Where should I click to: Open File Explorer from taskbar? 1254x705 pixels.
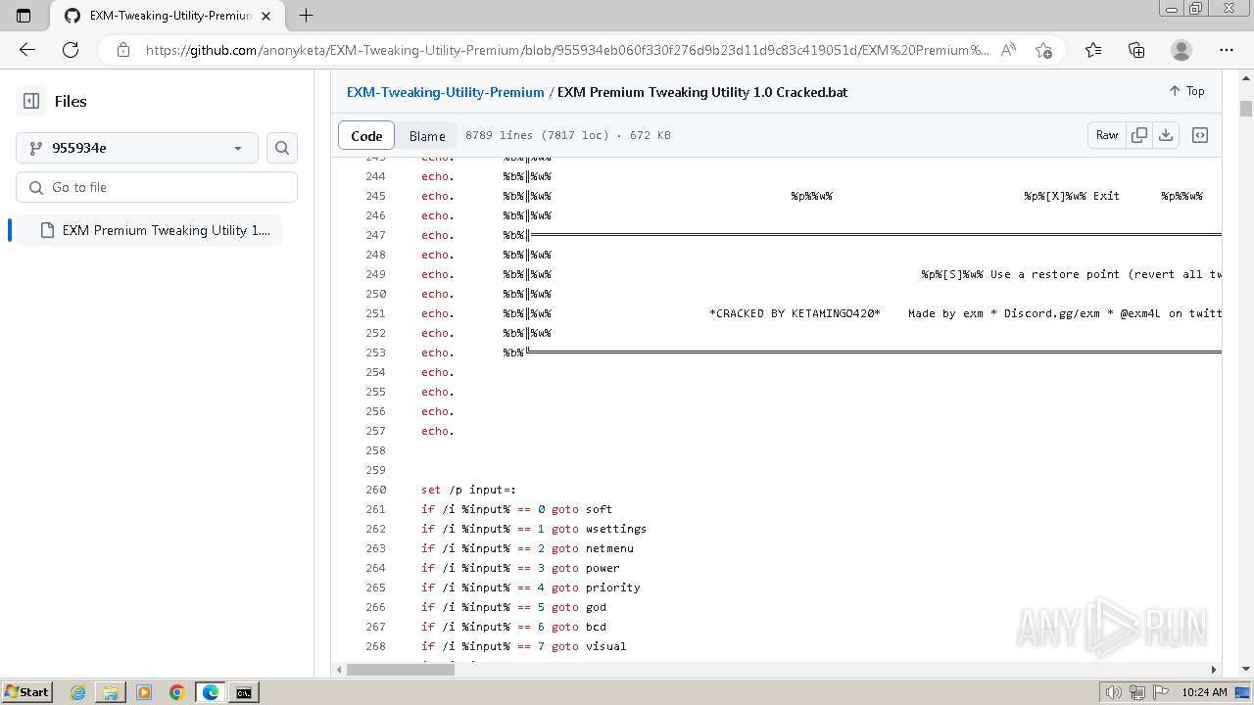pos(111,692)
